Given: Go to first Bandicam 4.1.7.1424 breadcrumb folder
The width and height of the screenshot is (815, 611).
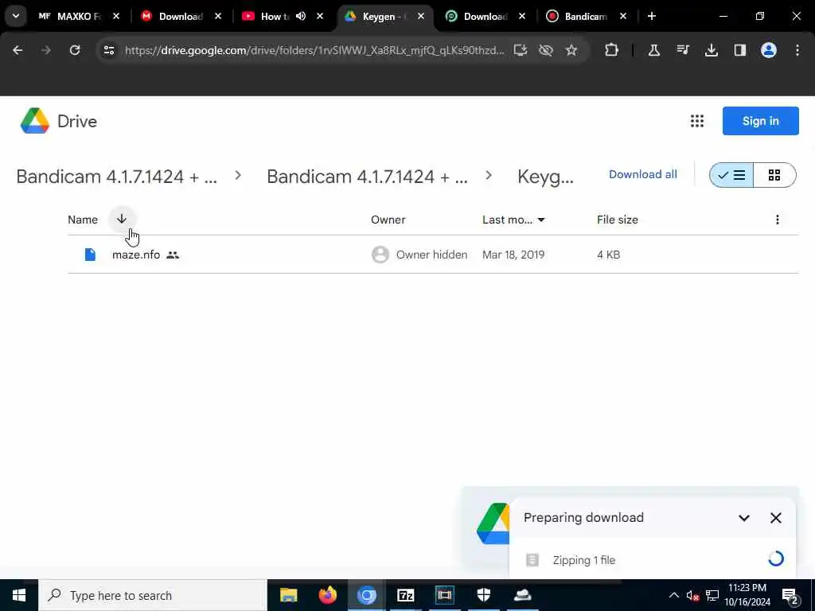Looking at the screenshot, I should 116,177.
